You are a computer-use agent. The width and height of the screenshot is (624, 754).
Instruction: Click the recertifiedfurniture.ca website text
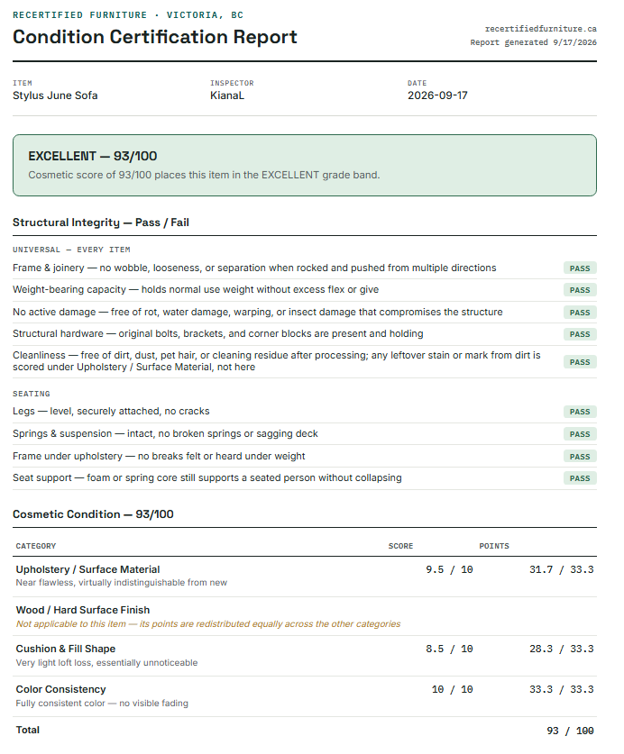coord(541,29)
